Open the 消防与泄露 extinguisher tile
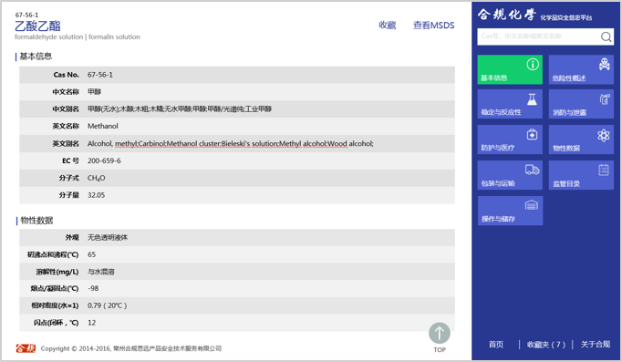This screenshot has height=362, width=622. point(581,104)
